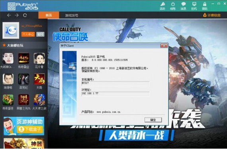The width and height of the screenshot is (227, 149).
Task: Click the computer icon in the About dialog
Action: tap(72, 66)
